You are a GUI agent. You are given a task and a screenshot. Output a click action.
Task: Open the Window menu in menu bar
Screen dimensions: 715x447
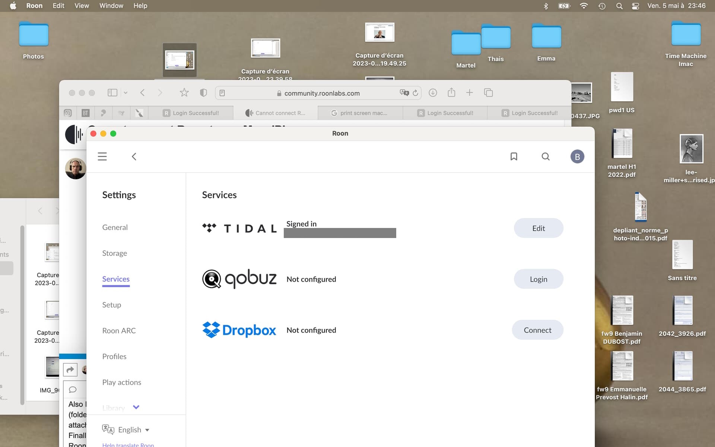[111, 6]
